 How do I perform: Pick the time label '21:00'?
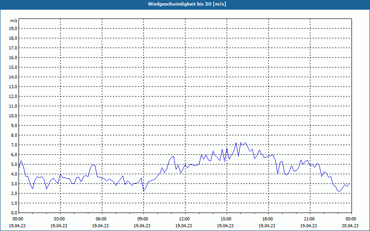click(x=310, y=219)
